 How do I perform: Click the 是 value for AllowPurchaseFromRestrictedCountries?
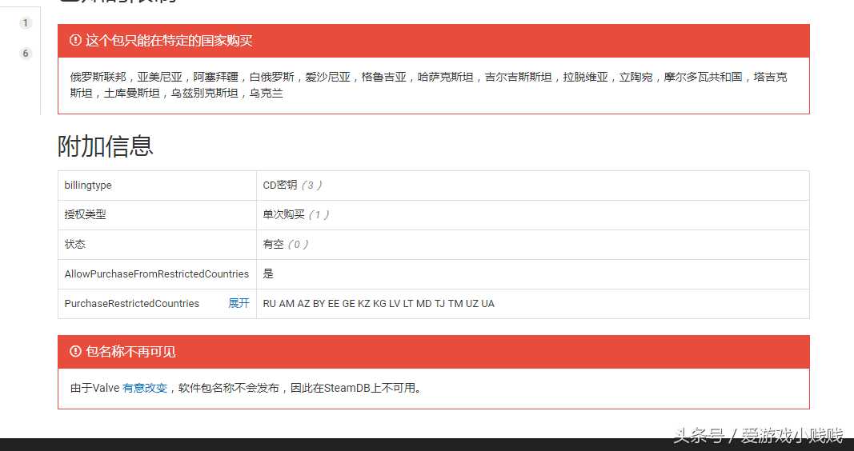268,273
